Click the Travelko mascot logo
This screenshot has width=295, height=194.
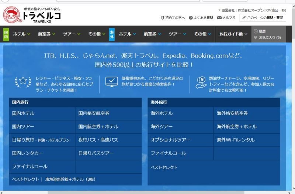[x=12, y=16]
